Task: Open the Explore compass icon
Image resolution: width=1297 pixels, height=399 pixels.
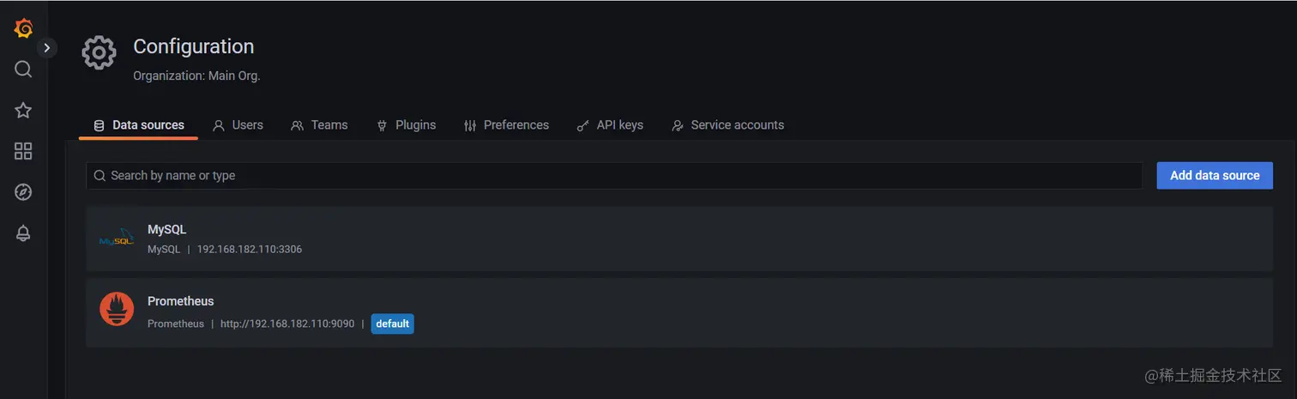Action: [23, 192]
